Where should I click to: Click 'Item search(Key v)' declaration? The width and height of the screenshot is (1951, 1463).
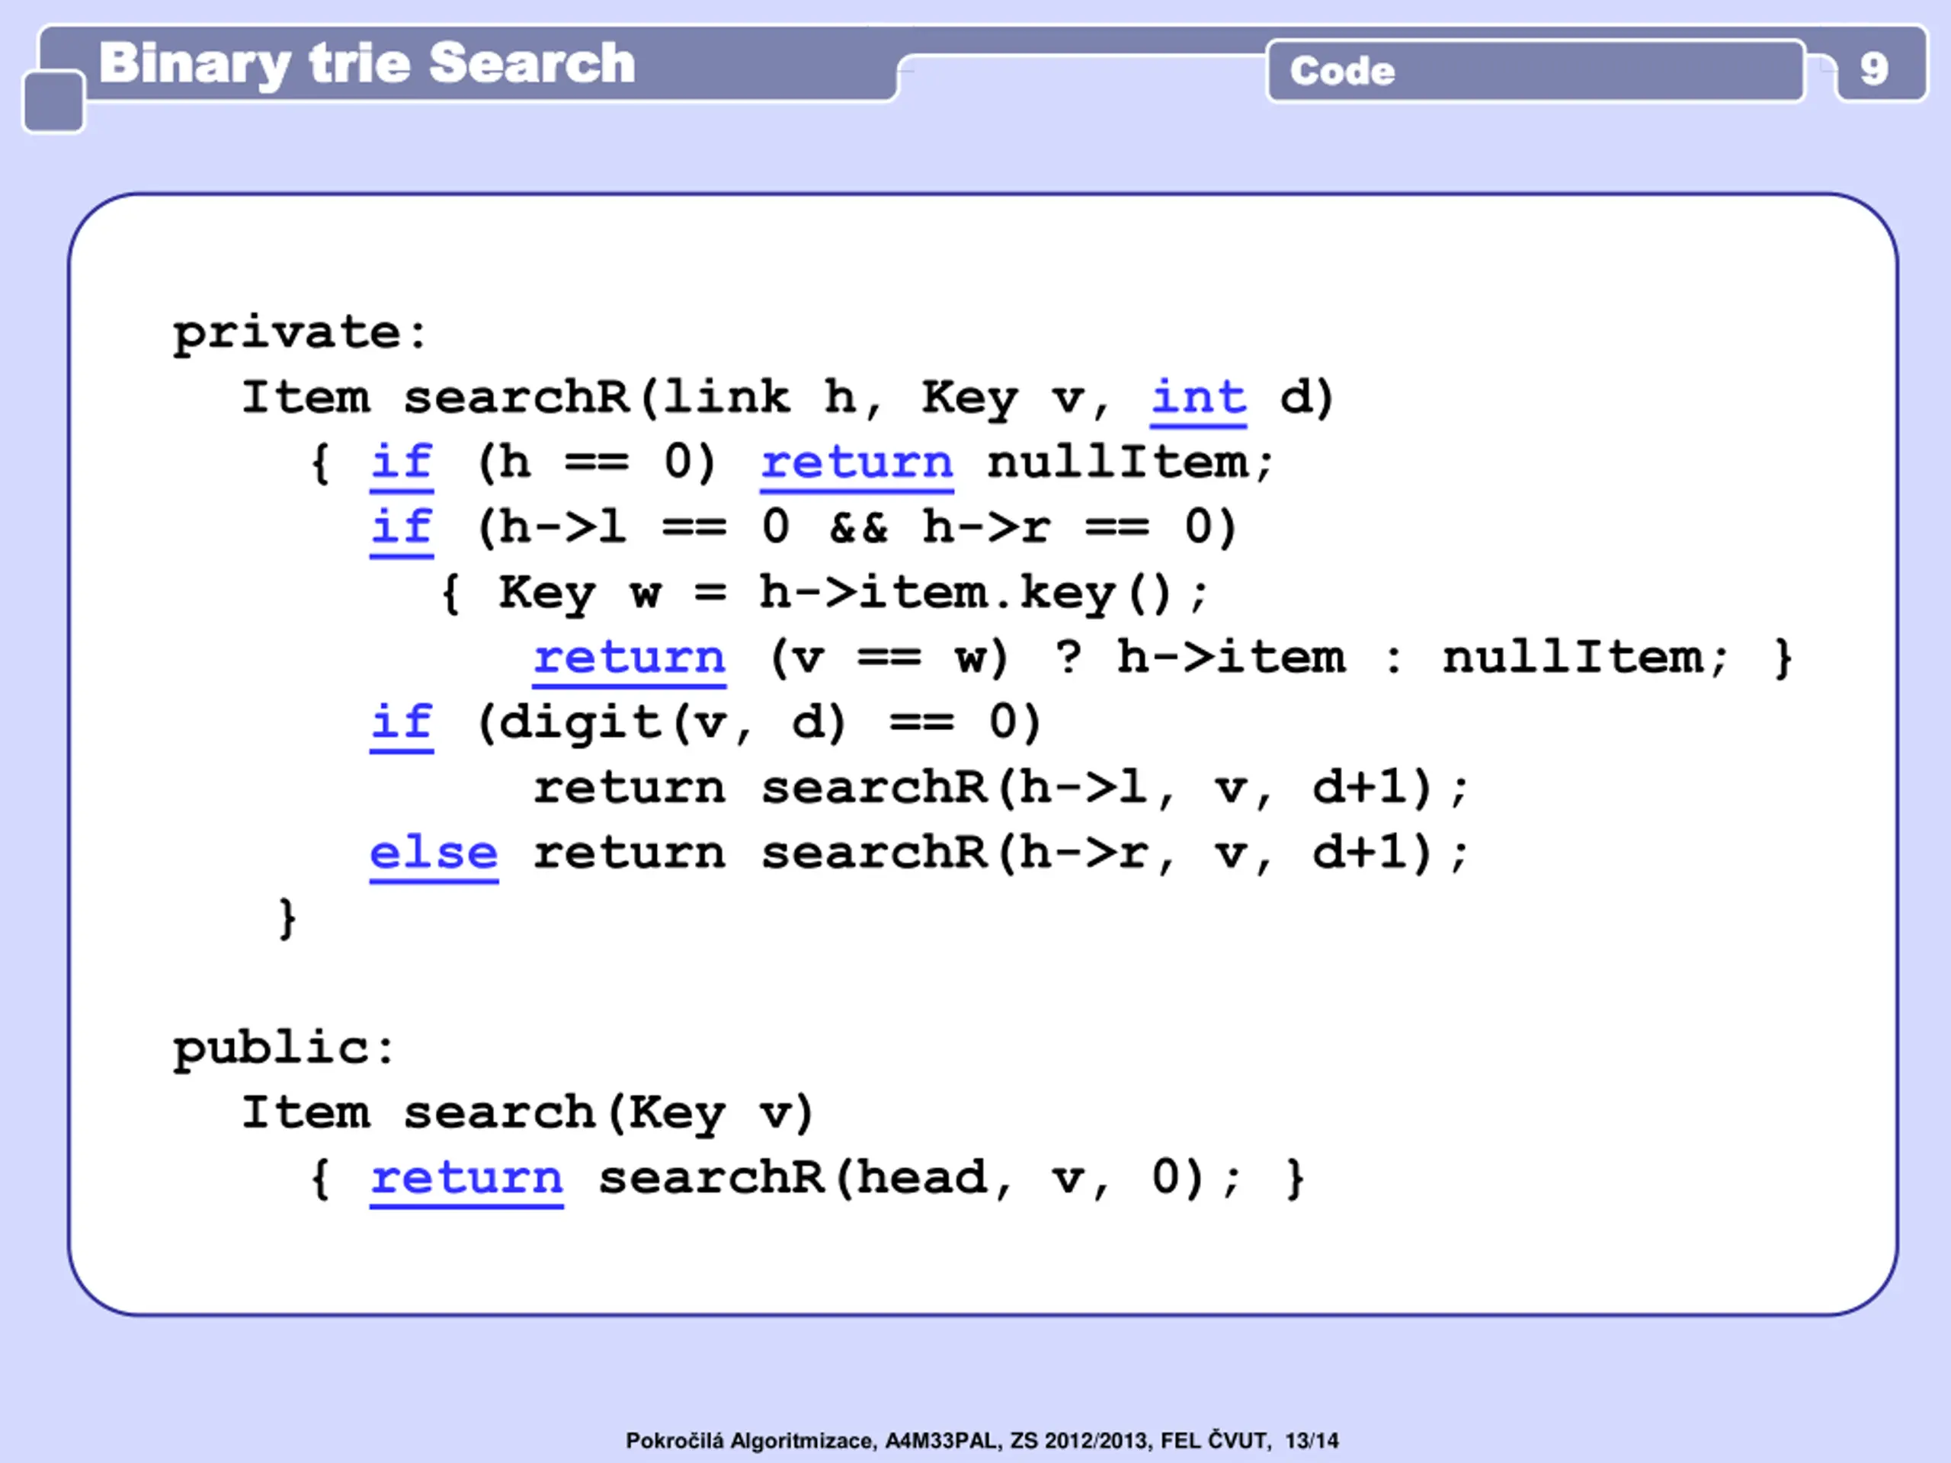click(527, 1113)
